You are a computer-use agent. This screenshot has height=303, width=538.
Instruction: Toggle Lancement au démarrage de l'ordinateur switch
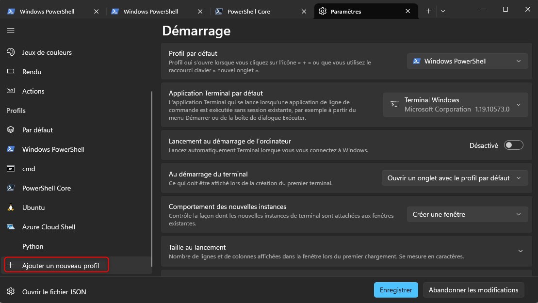(514, 145)
